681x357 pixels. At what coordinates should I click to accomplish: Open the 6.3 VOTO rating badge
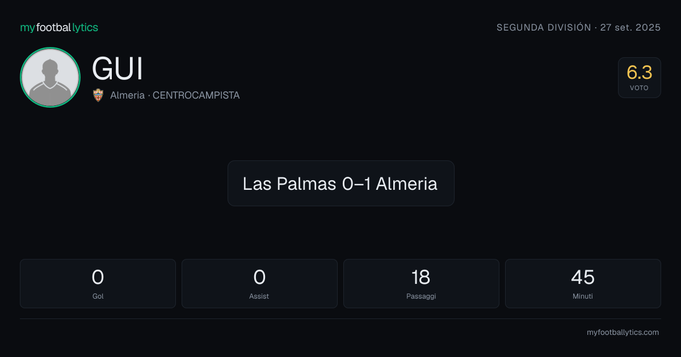[640, 78]
